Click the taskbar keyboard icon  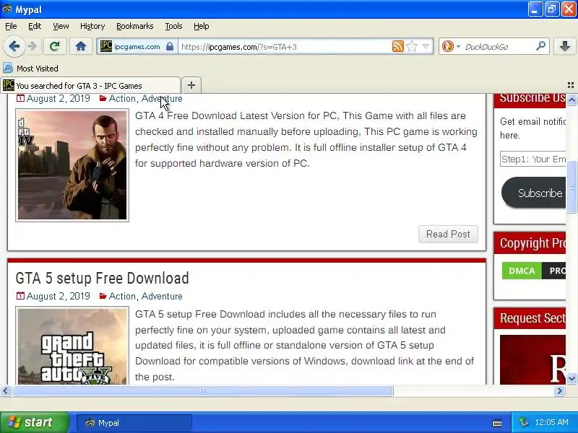pyautogui.click(x=497, y=423)
